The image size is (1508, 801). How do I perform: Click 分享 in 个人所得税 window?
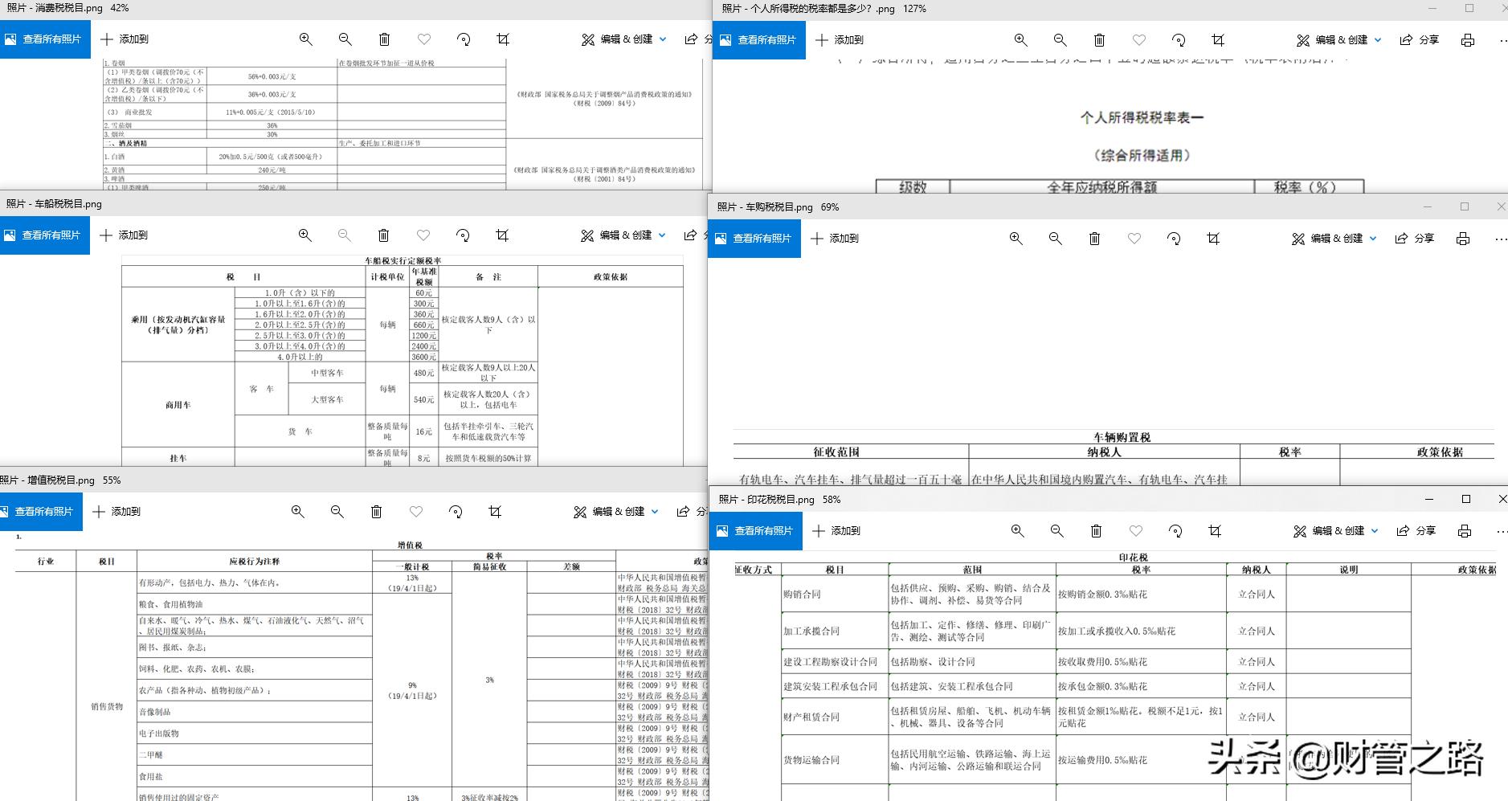point(1420,39)
